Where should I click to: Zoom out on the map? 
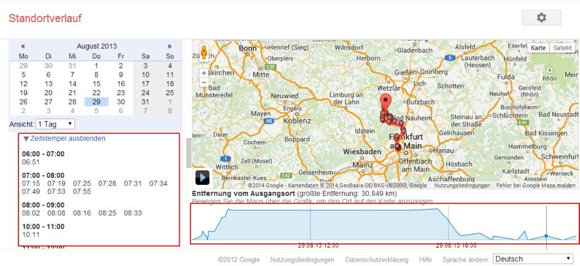(x=204, y=82)
